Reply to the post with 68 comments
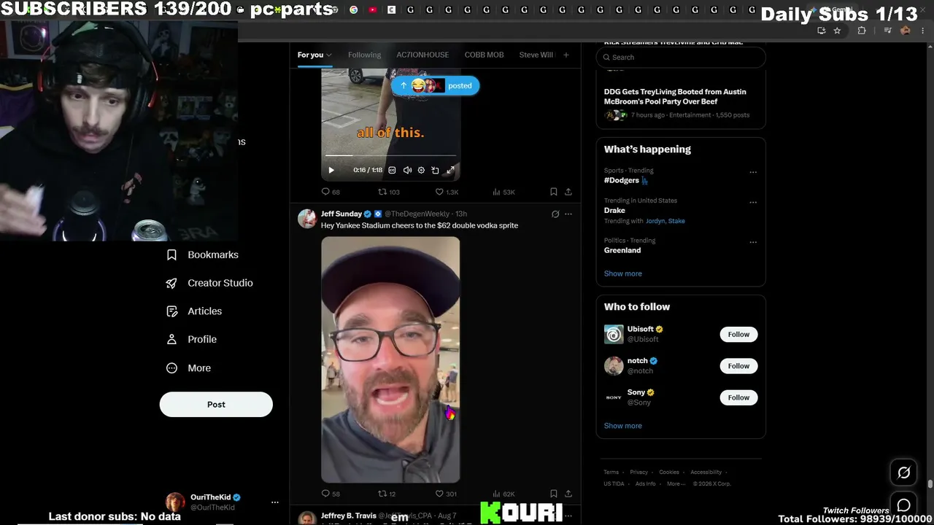This screenshot has width=934, height=525. click(331, 192)
